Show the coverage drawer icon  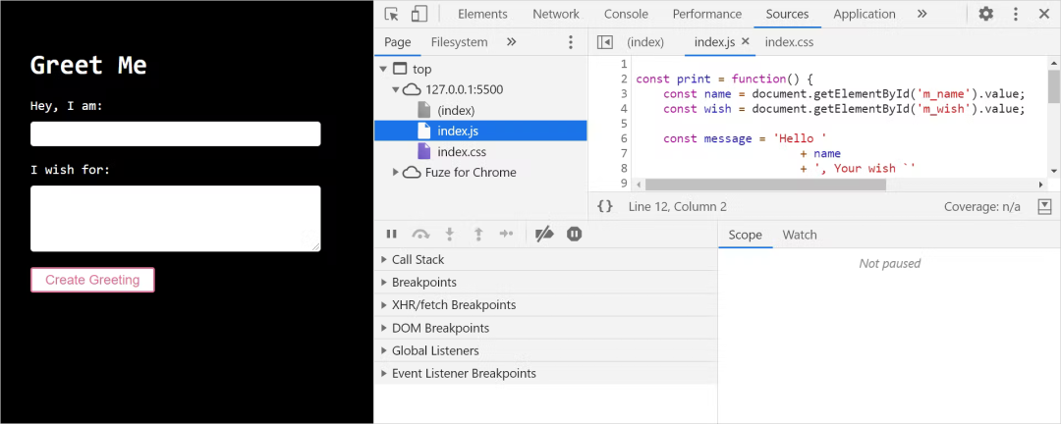(1044, 206)
